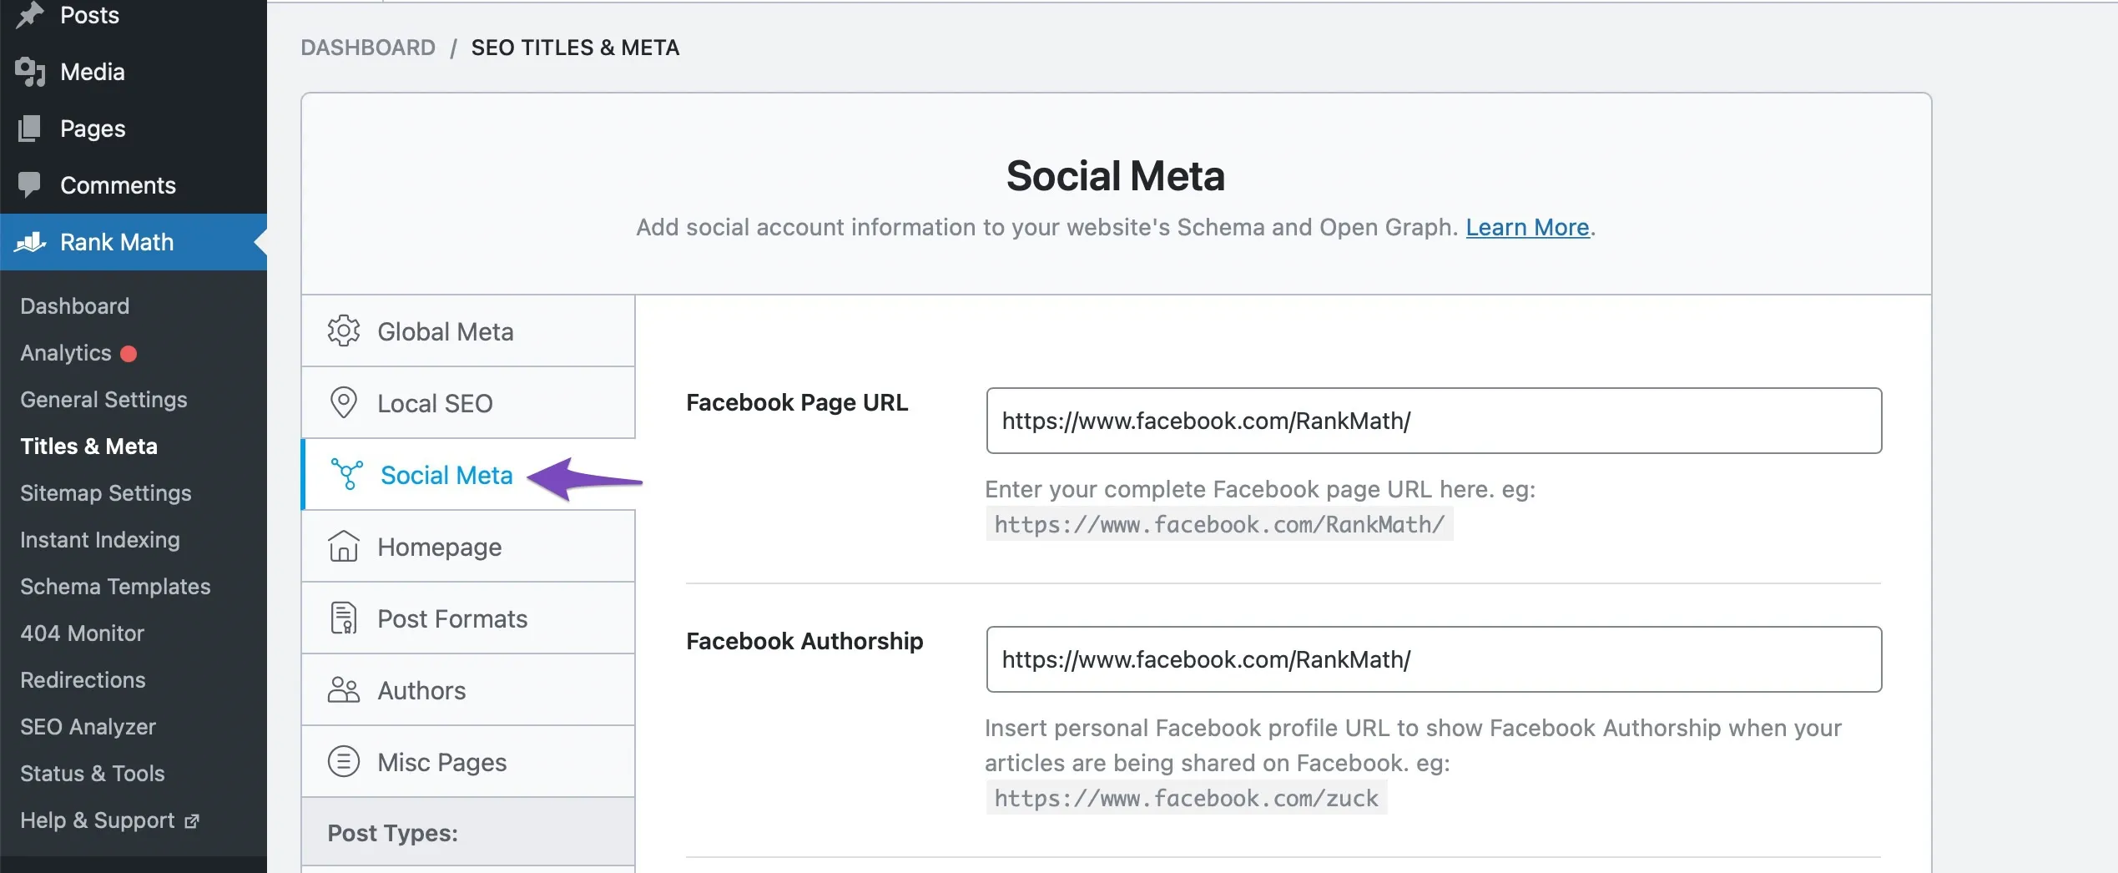The height and width of the screenshot is (873, 2118).
Task: Click the example RankMath URL code under Facebook Page URL
Action: coord(1219,524)
